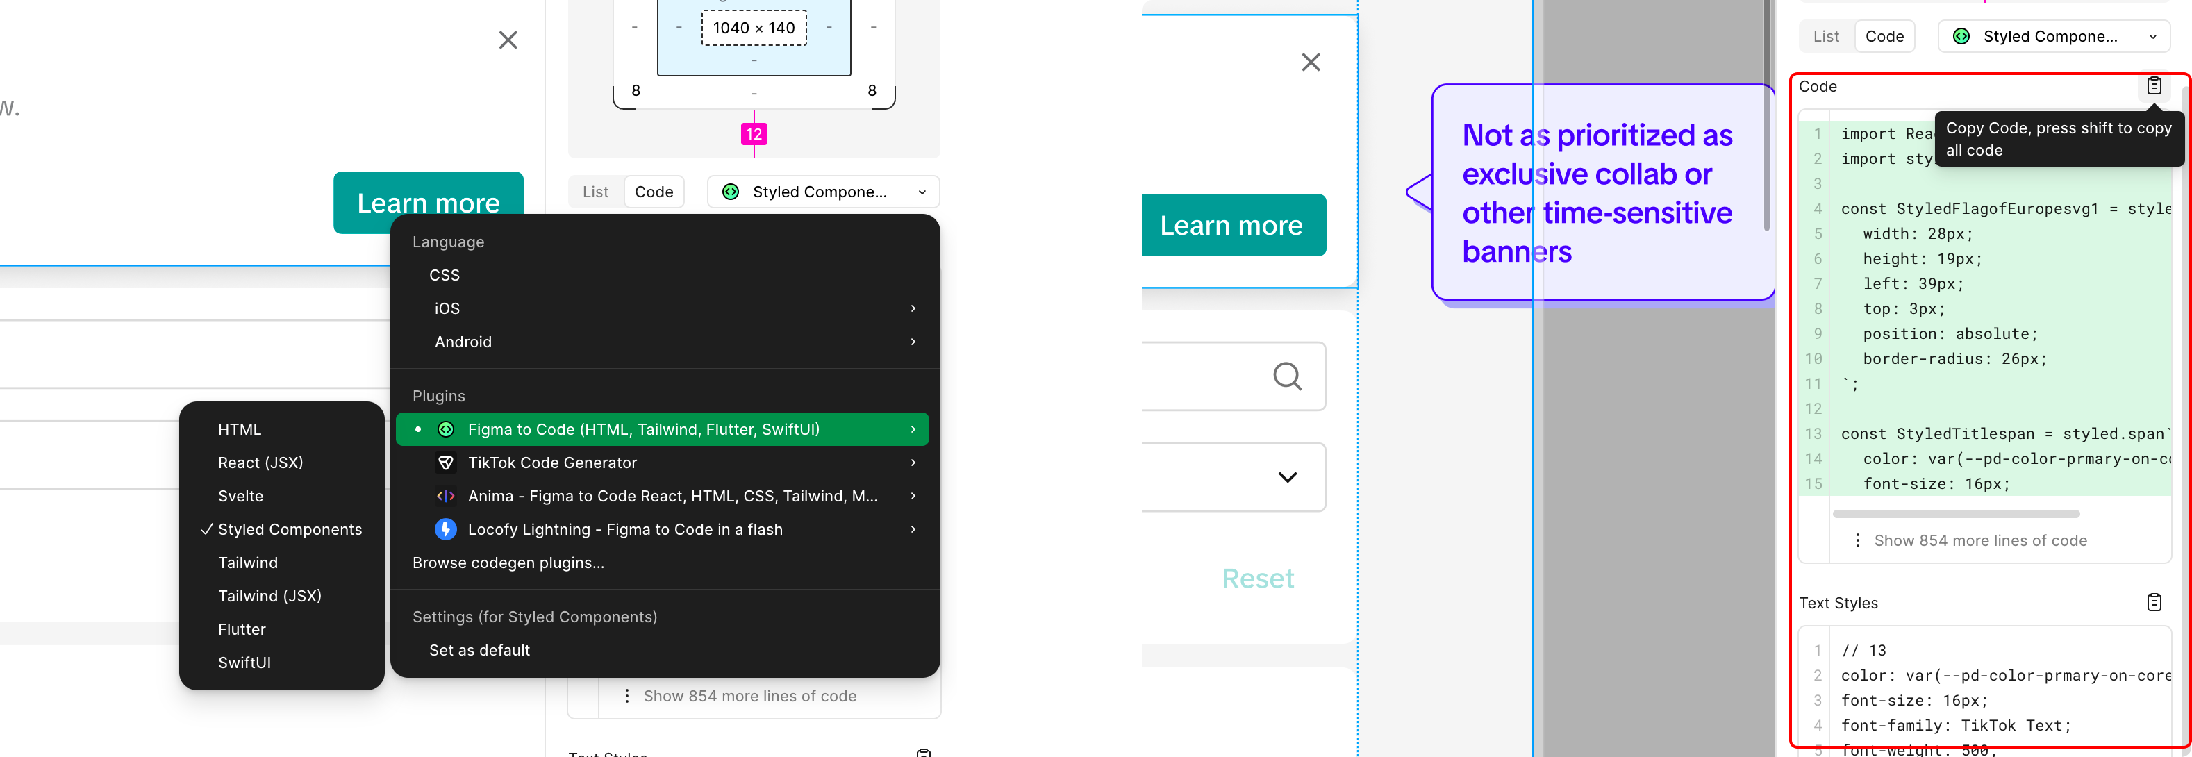Viewport: 2192px width, 757px height.
Task: Select checked Styled Components option
Action: (x=282, y=529)
